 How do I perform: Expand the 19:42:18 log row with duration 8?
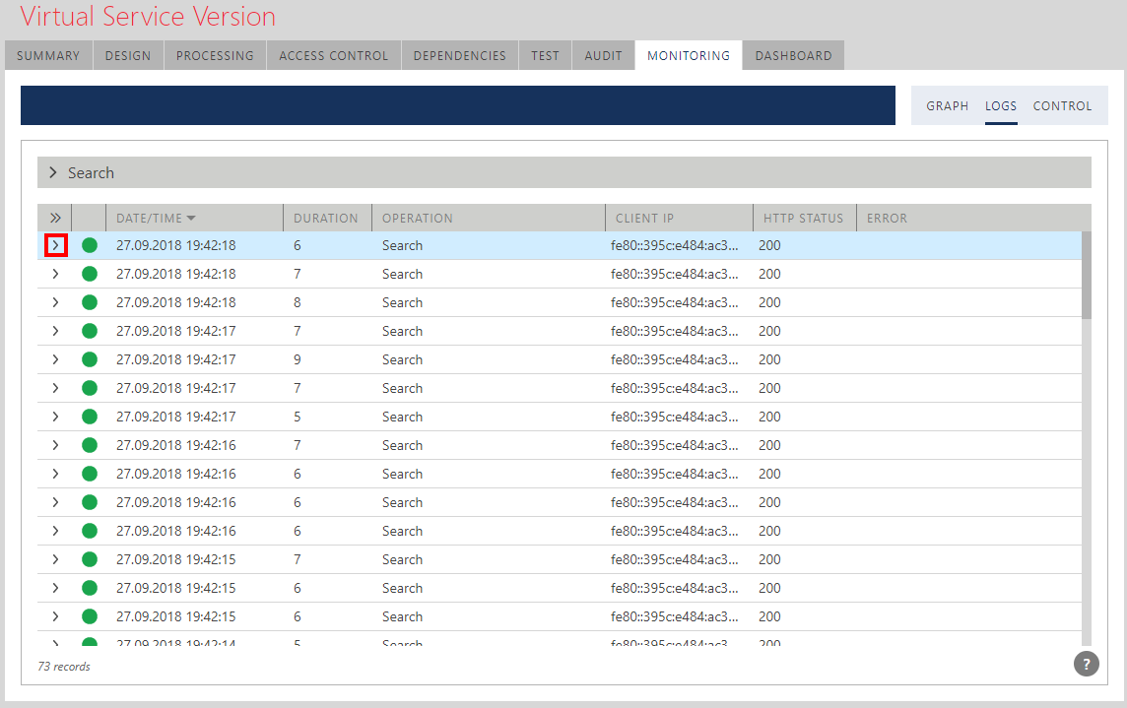[x=55, y=302]
